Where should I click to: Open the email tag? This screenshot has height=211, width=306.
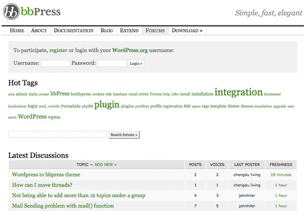tap(133, 94)
